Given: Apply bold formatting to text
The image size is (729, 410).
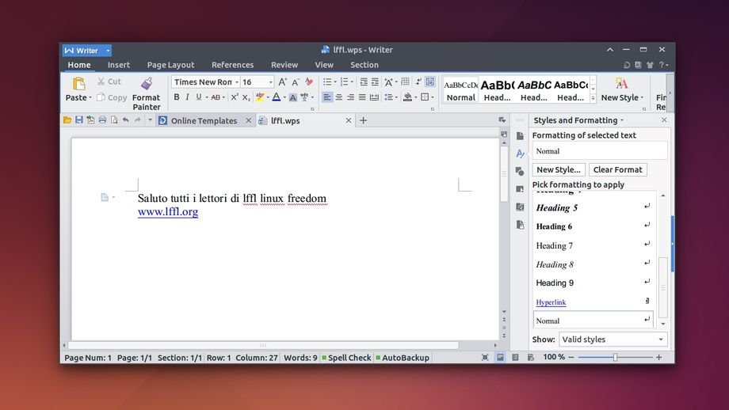Looking at the screenshot, I should click(176, 97).
